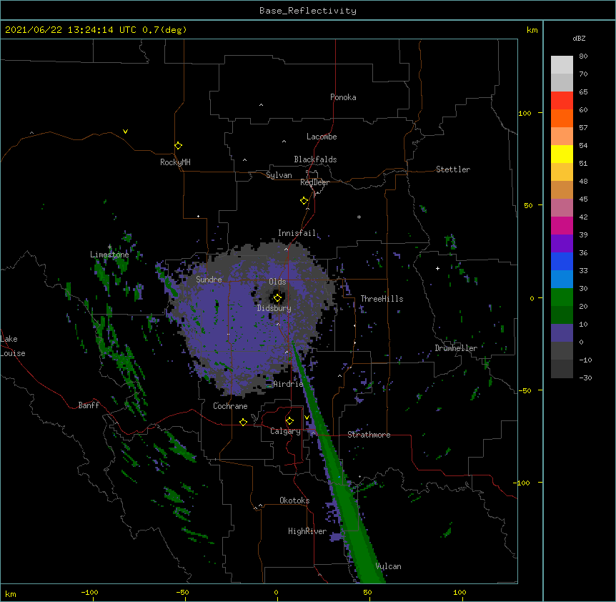Click the Blackfalds city label
The height and width of the screenshot is (602, 616).
coord(315,159)
